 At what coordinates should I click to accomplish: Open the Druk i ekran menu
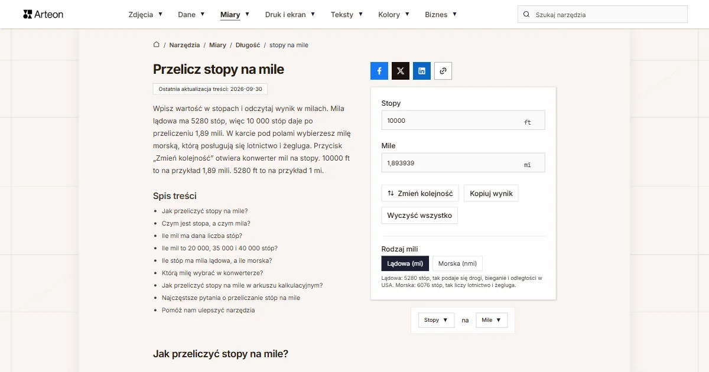coord(290,15)
